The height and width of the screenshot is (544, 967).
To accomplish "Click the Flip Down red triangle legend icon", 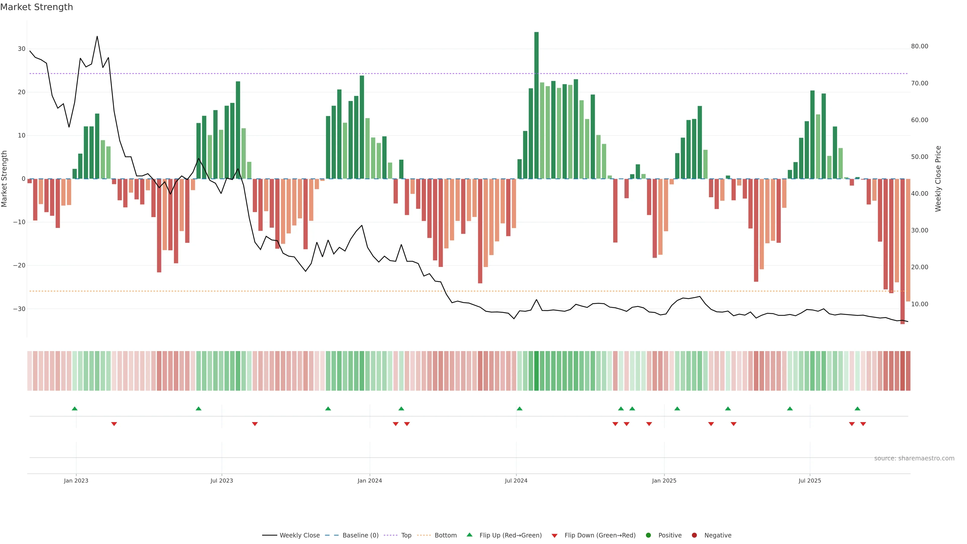I will (x=555, y=535).
